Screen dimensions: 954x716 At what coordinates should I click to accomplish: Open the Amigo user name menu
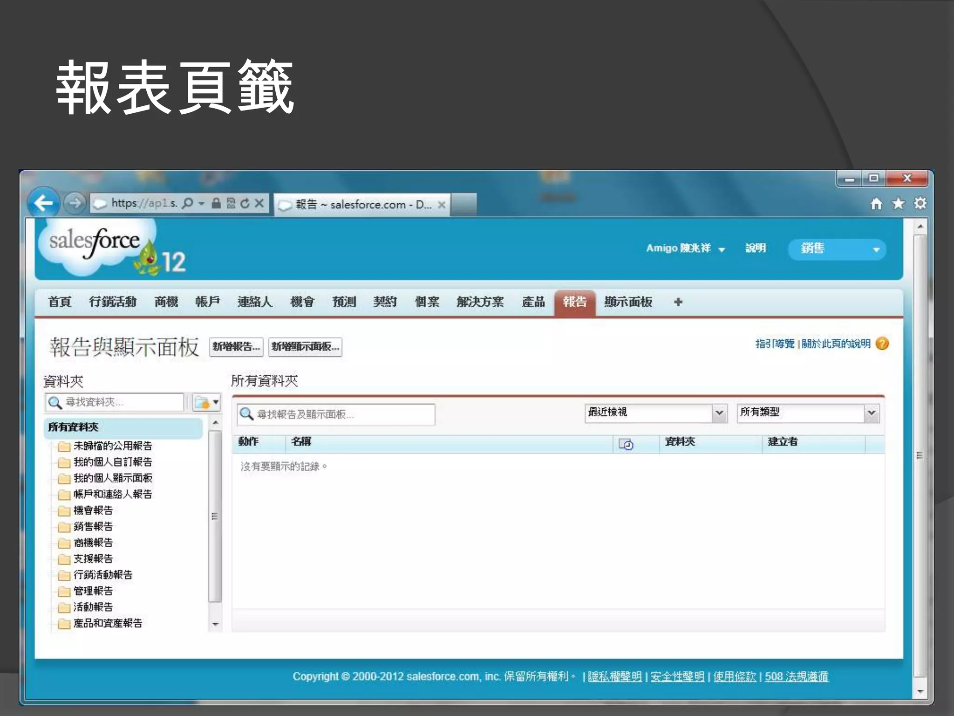(685, 248)
